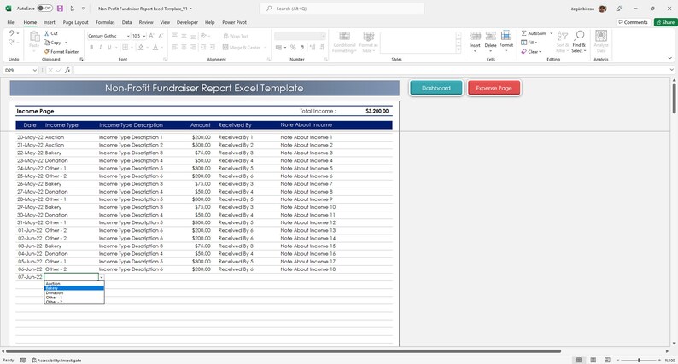This screenshot has width=678, height=364.
Task: Open the Page Layout tab
Action: 76,22
